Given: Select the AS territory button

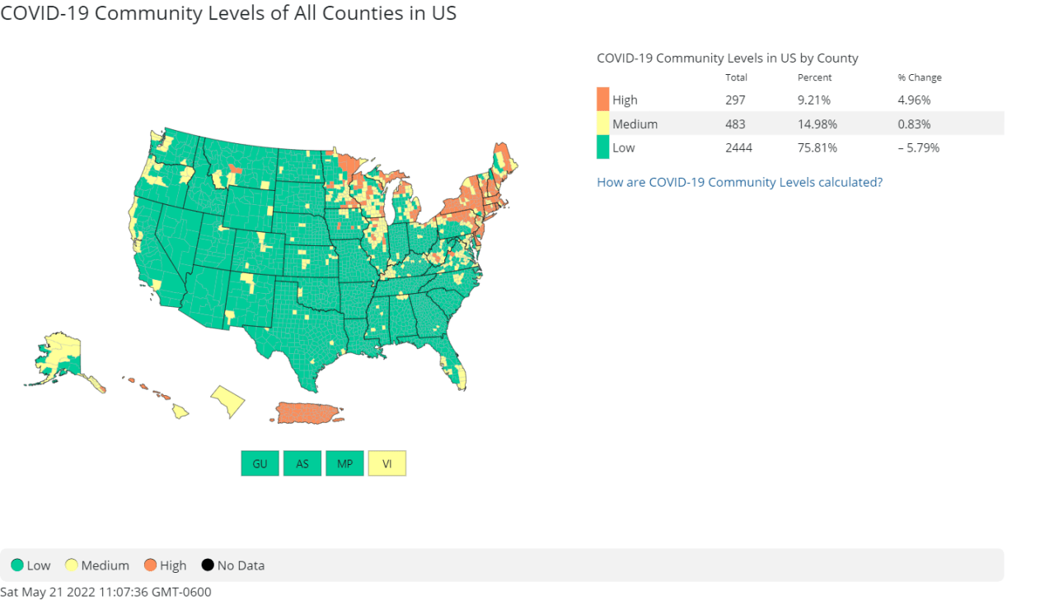Looking at the screenshot, I should click(x=302, y=463).
